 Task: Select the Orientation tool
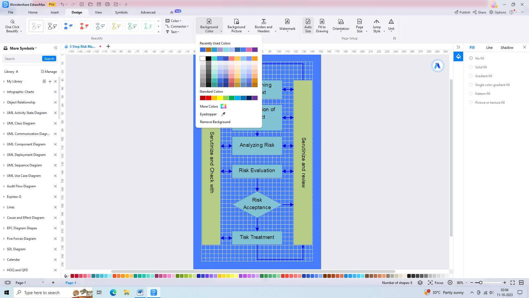[x=341, y=25]
